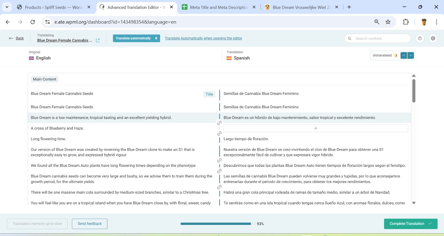Image resolution: width=444 pixels, height=236 pixels.
Task: Add translation for A cross of Blueberry and Haze
Action: coord(316,128)
